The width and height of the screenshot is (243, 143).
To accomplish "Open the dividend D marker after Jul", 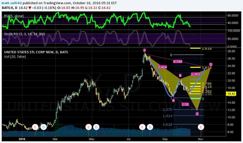I will click(x=150, y=127).
